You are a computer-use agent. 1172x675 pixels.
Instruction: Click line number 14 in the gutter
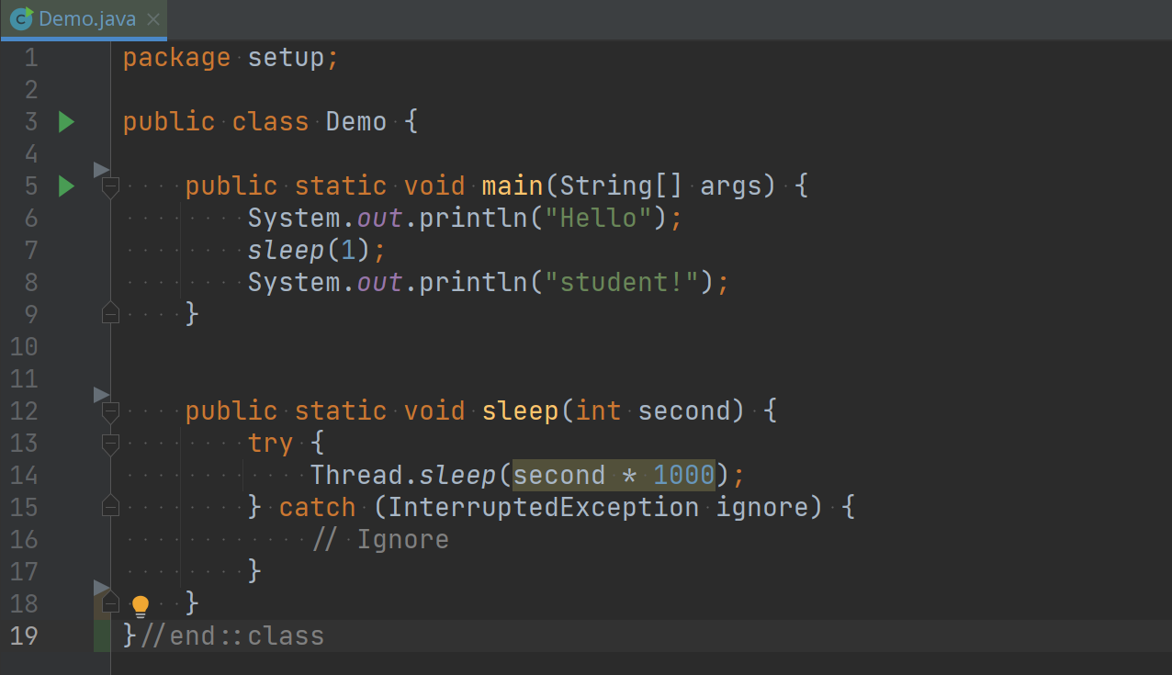(x=25, y=475)
